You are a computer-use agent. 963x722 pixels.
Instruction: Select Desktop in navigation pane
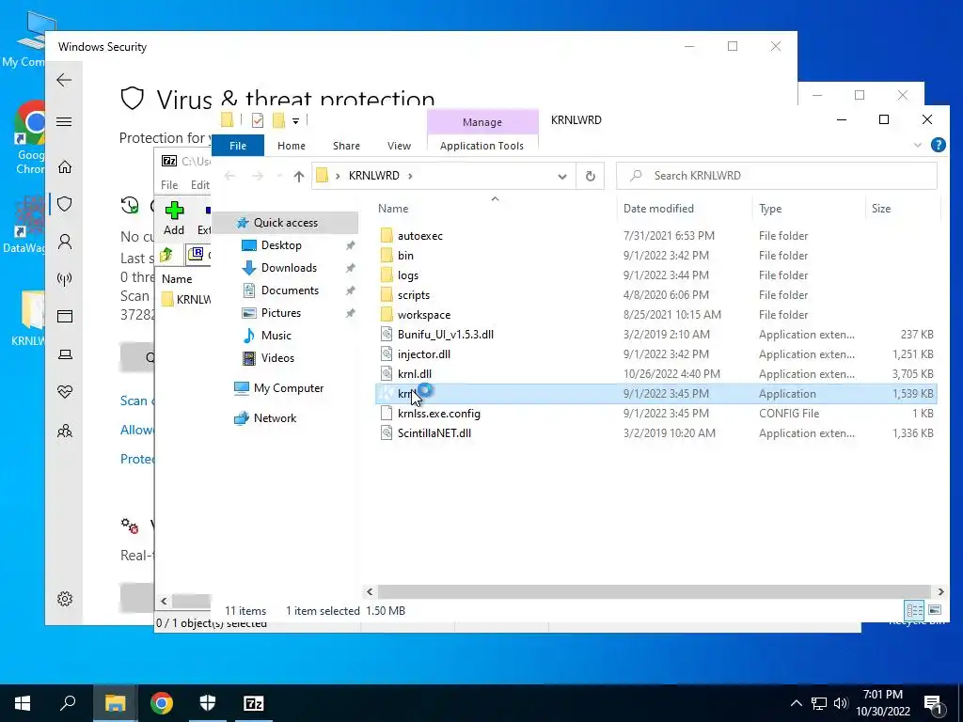tap(281, 245)
